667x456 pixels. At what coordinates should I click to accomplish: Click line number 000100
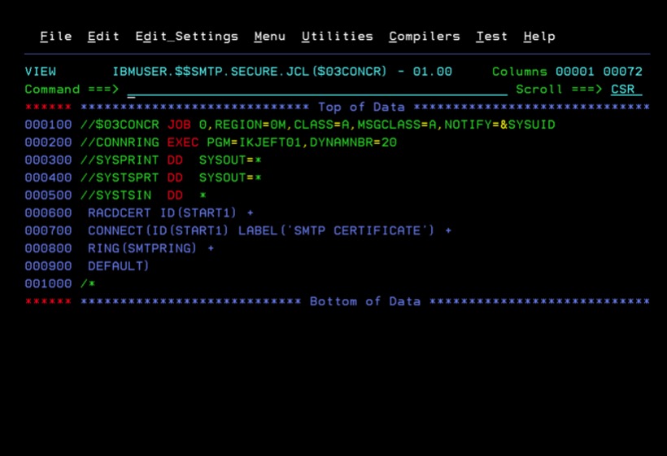pos(48,125)
